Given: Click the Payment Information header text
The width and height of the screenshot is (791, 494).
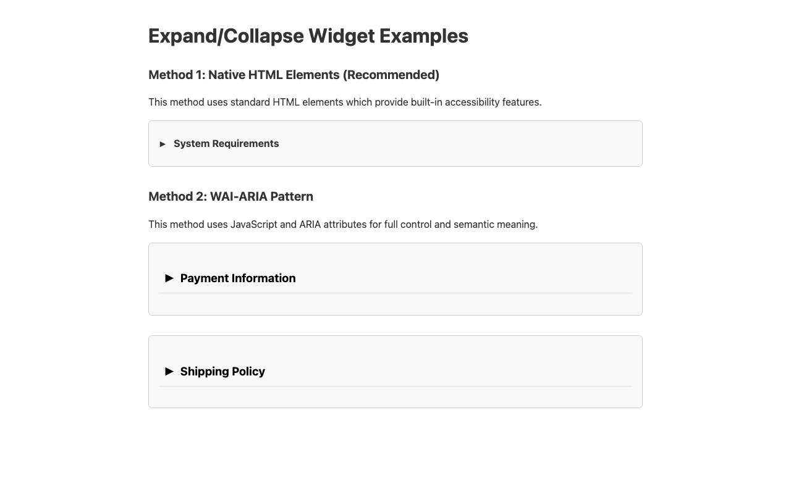Looking at the screenshot, I should pos(238,278).
